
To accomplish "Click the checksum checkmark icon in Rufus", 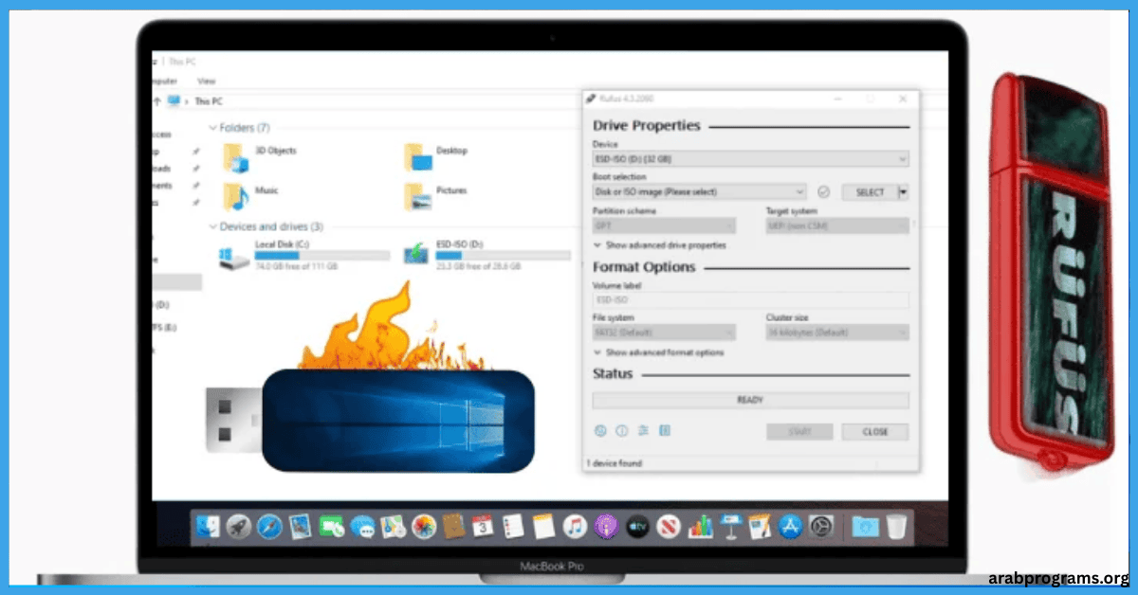I will click(x=823, y=192).
